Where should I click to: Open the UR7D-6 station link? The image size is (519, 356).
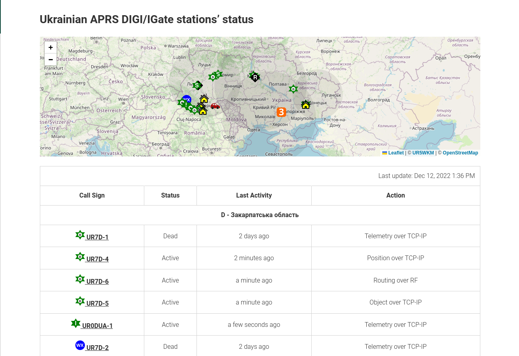[97, 281]
